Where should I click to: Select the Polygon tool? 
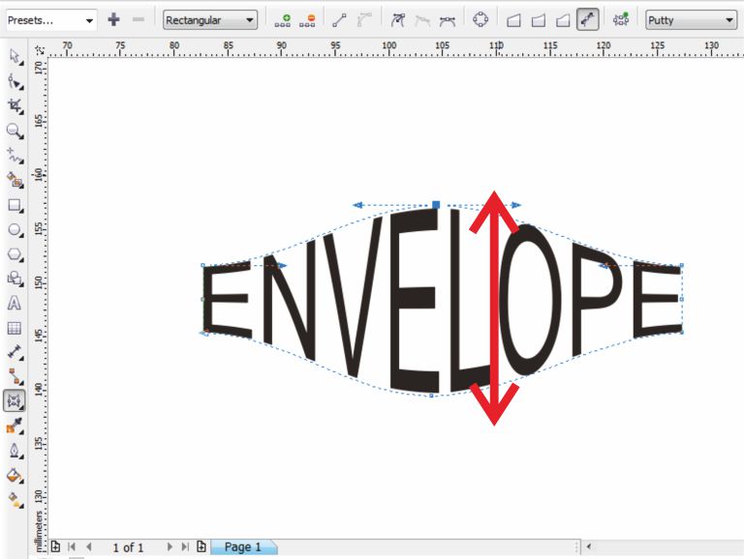tap(15, 254)
